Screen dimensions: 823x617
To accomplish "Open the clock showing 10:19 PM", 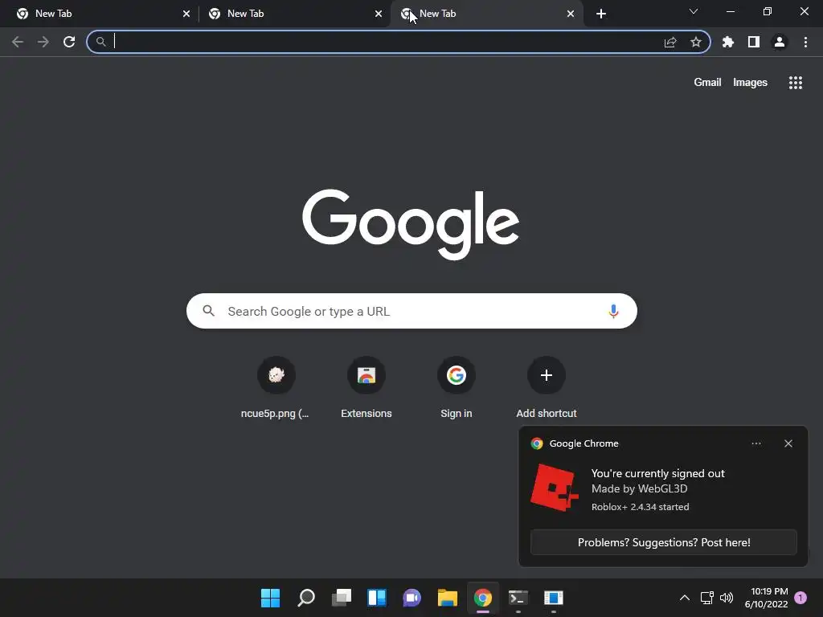I will (766, 598).
